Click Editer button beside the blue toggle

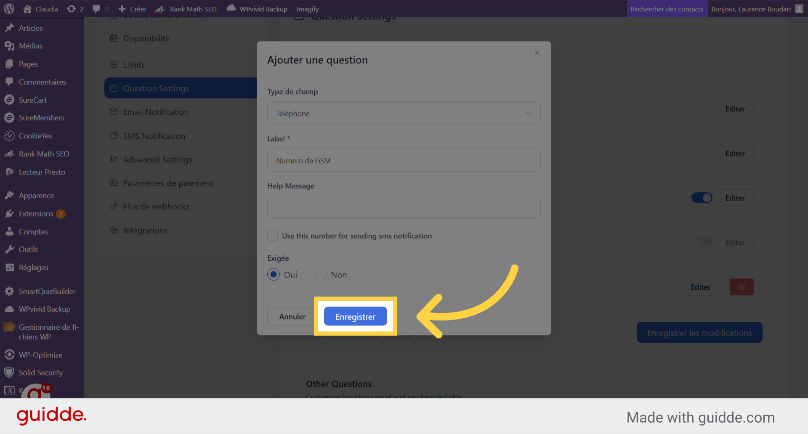coord(735,198)
